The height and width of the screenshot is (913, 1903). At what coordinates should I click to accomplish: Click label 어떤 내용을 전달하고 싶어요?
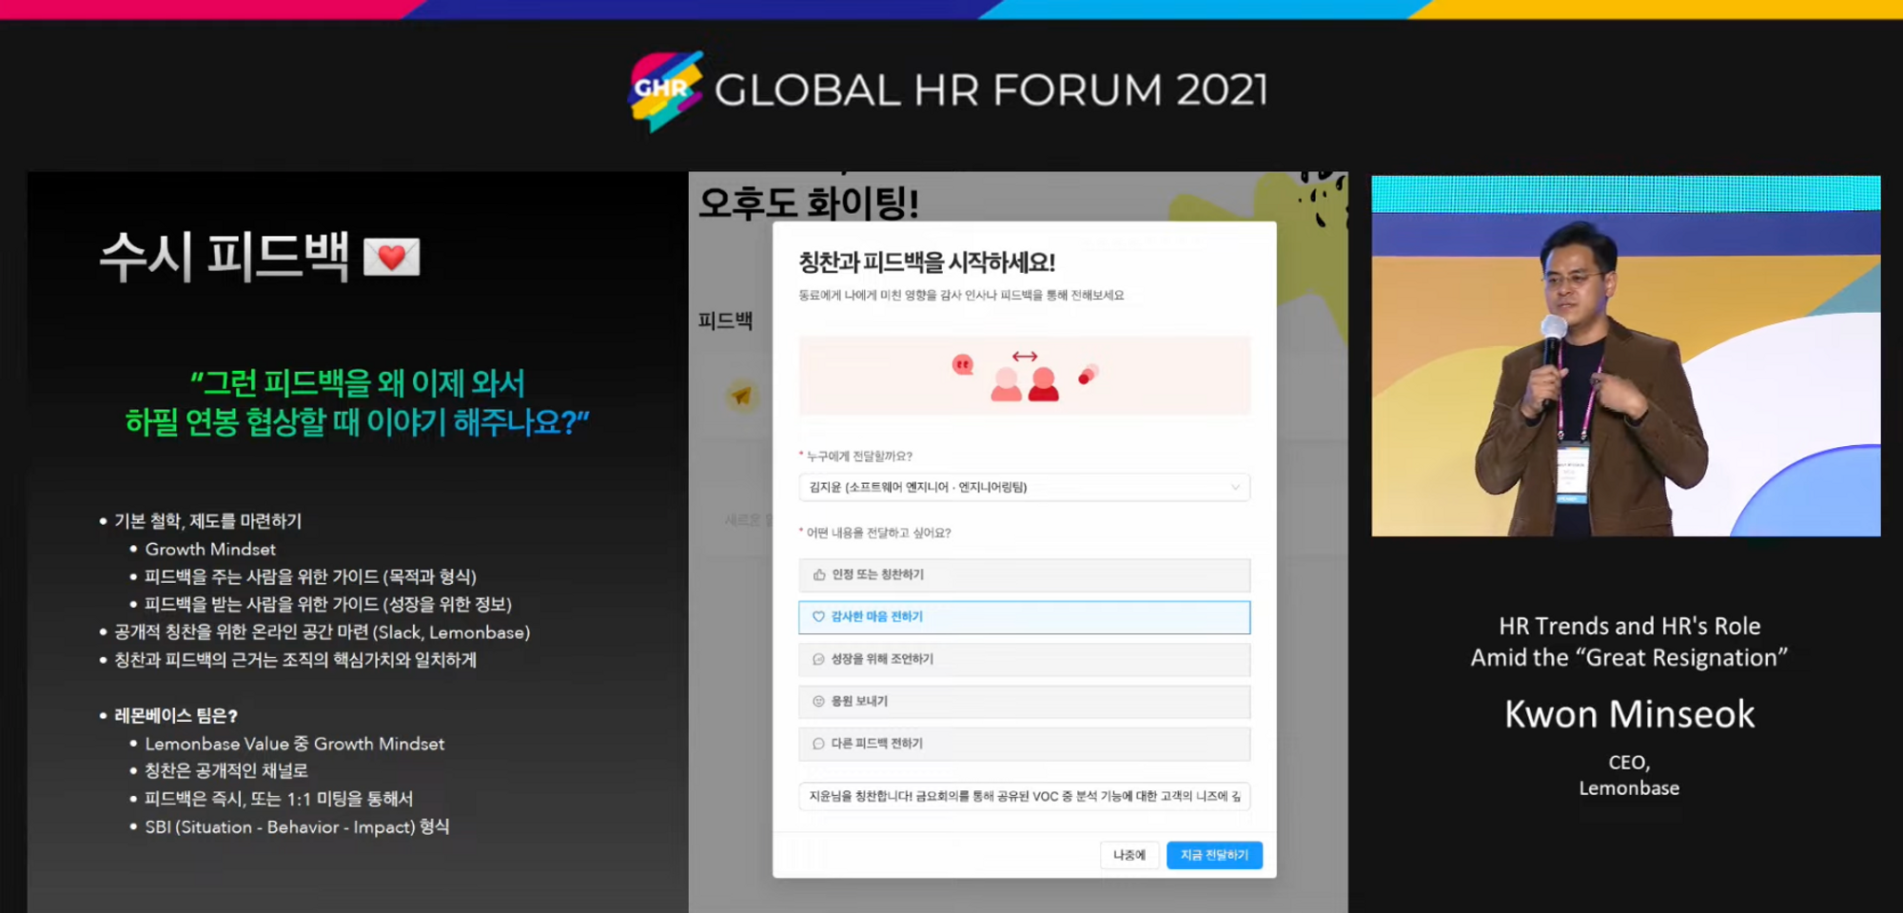(878, 533)
